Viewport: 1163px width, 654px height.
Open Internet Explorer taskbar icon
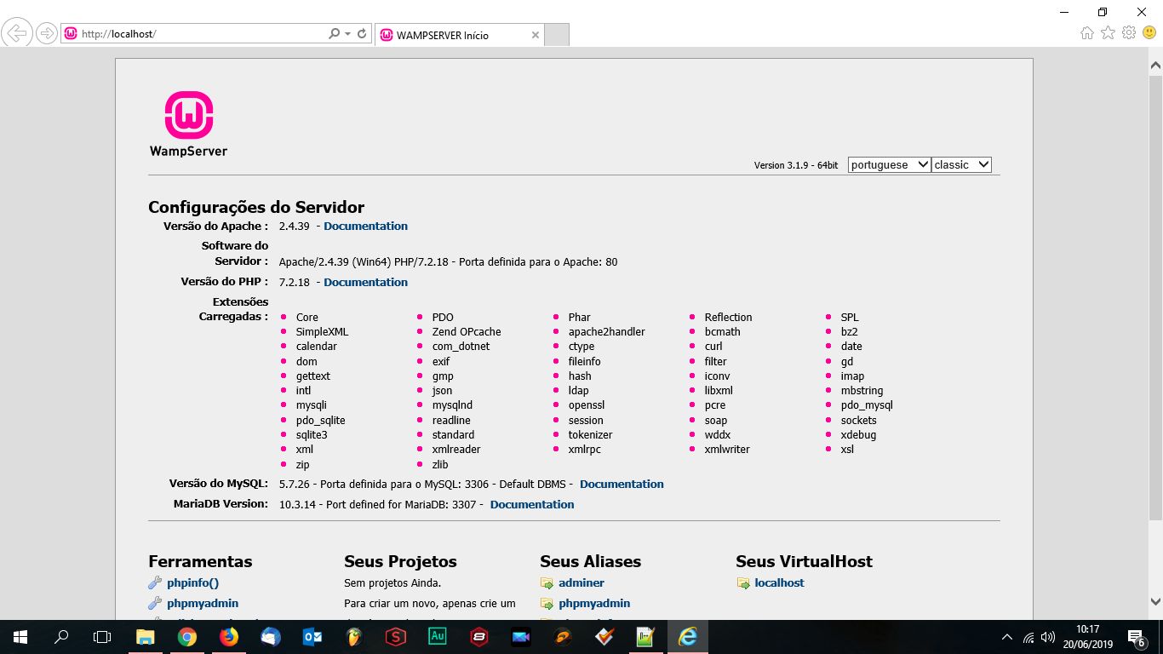[688, 637]
